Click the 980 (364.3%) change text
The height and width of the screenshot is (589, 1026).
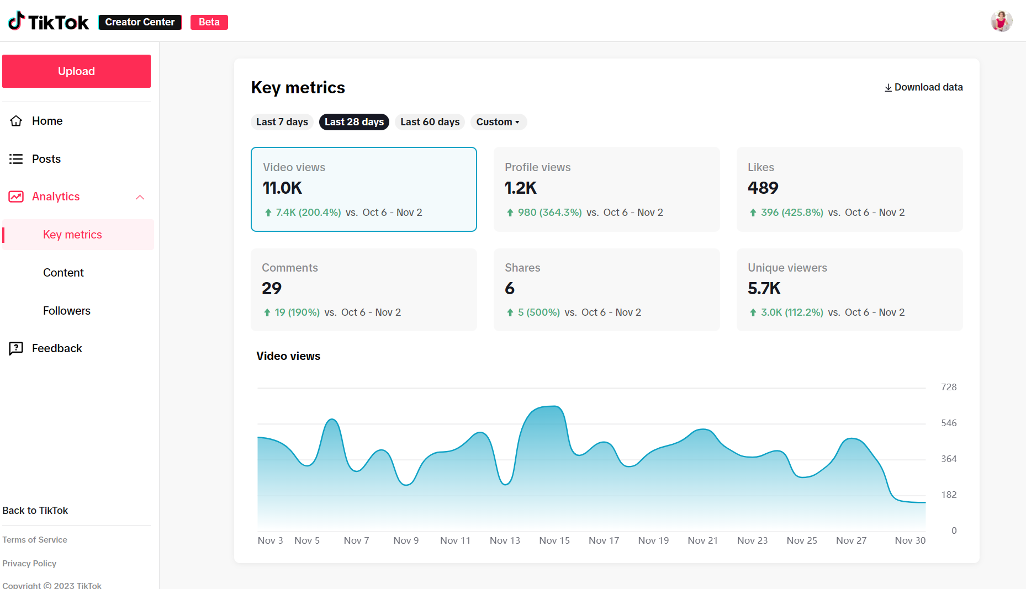(550, 213)
